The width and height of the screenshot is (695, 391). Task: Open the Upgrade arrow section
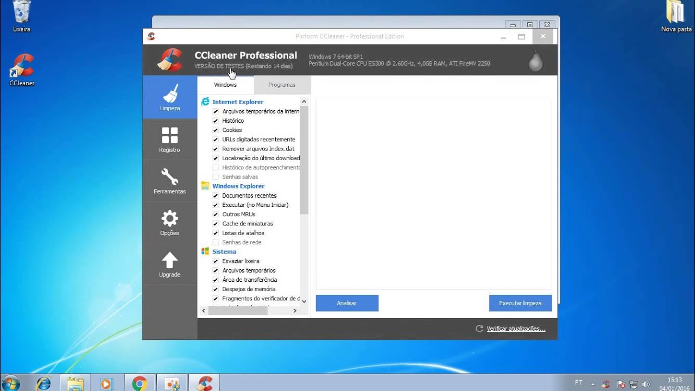tap(170, 264)
